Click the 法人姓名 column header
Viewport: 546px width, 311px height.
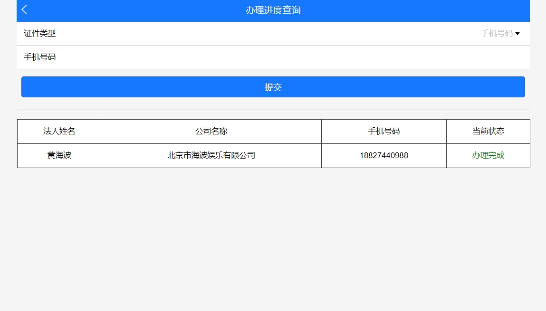coord(59,132)
